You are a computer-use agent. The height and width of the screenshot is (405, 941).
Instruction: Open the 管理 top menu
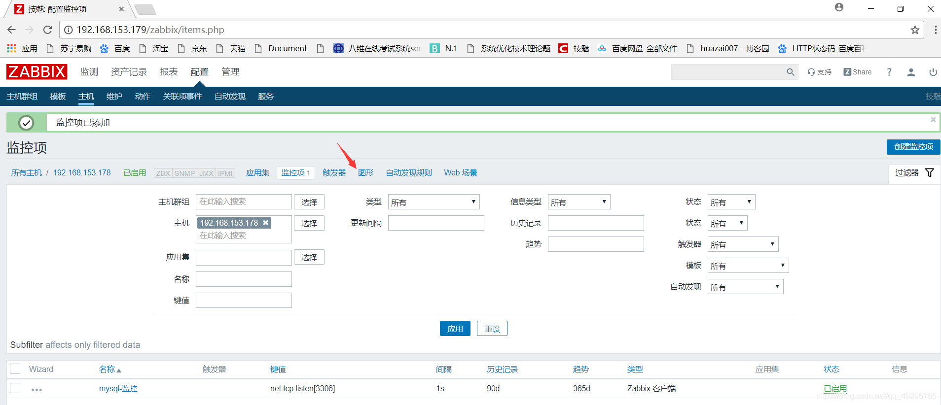pyautogui.click(x=230, y=72)
